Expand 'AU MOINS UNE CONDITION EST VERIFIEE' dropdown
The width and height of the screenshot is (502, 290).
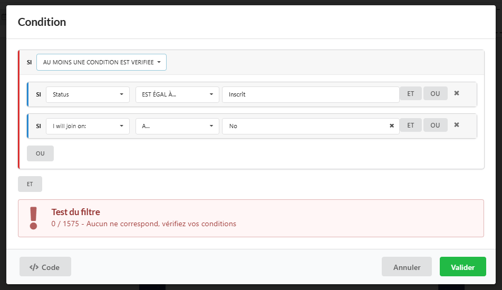pyautogui.click(x=101, y=62)
